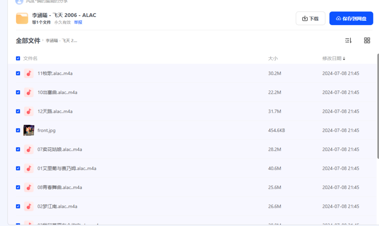Click the 李涵曦 - 飞天 breadcrumb item
This screenshot has width=379, height=226.
click(61, 41)
